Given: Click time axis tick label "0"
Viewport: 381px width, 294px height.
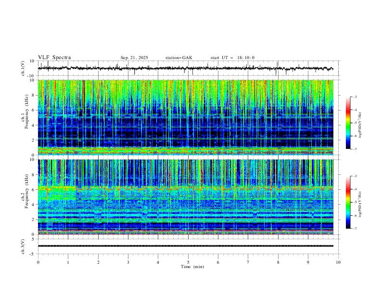Looking at the screenshot, I should (38, 262).
